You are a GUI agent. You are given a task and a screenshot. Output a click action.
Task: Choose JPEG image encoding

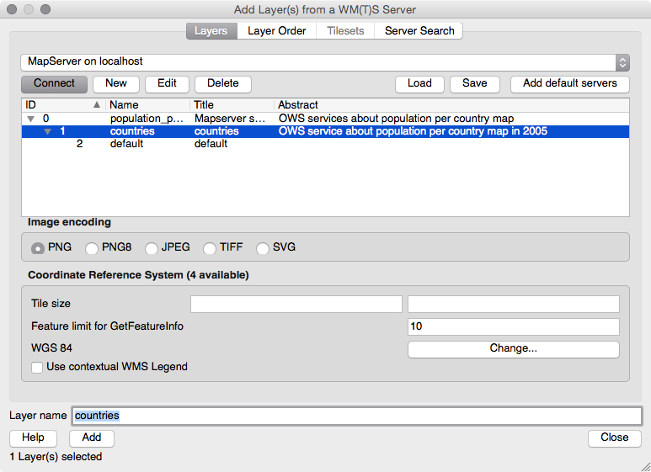pos(152,248)
